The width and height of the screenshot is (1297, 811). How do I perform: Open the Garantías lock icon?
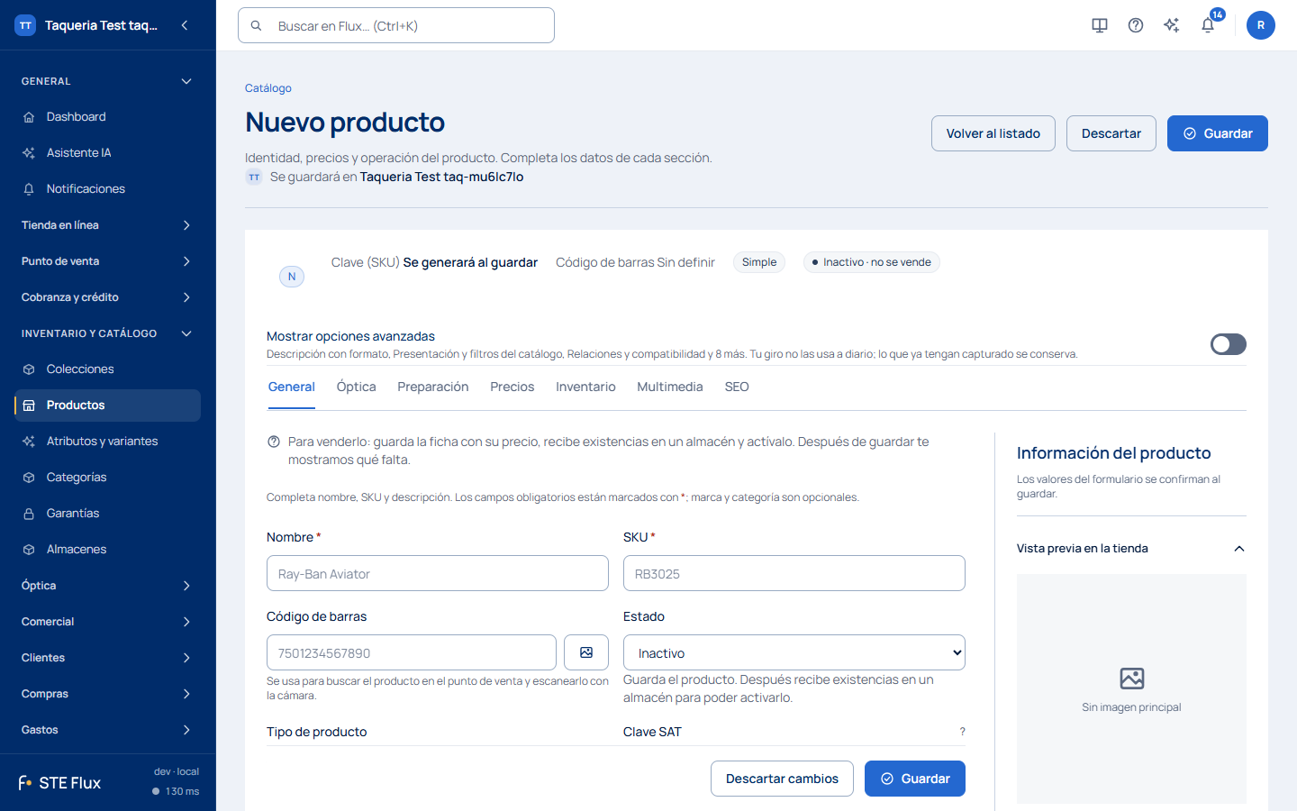(x=29, y=514)
